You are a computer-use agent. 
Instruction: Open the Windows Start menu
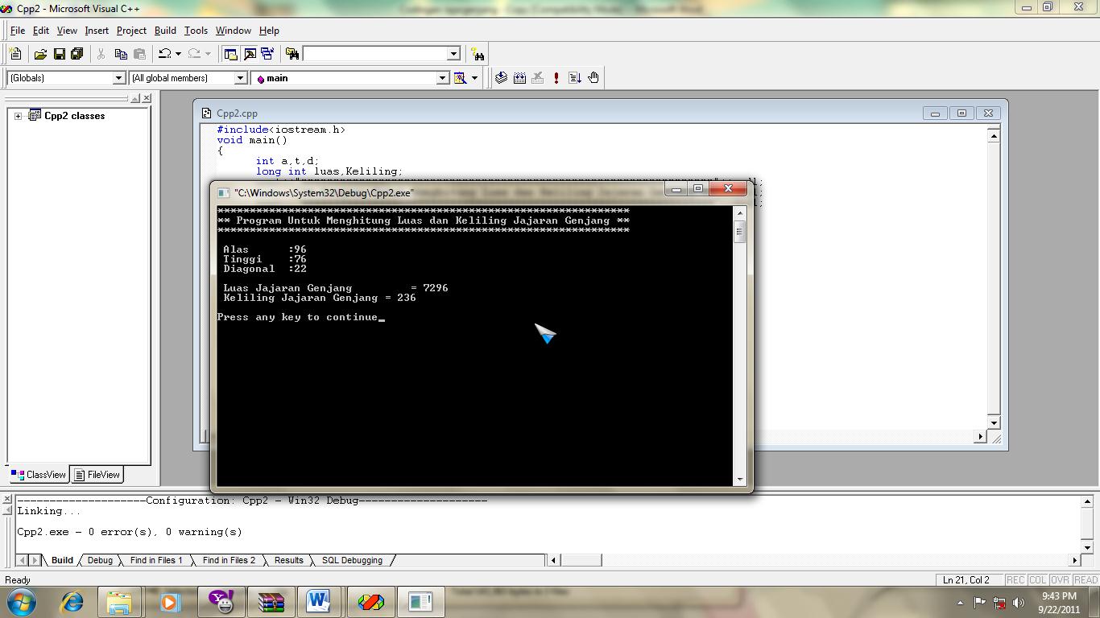tap(21, 601)
